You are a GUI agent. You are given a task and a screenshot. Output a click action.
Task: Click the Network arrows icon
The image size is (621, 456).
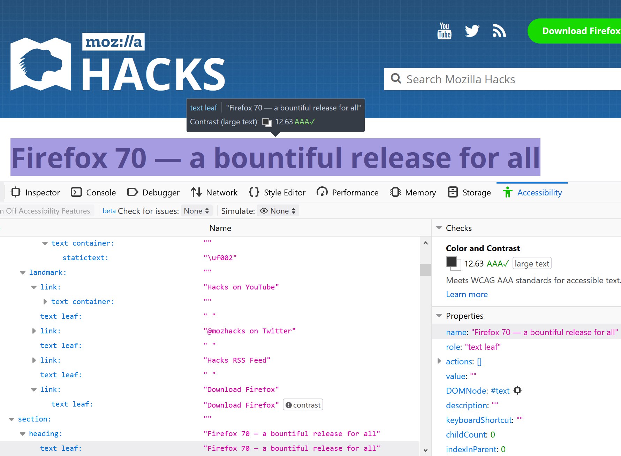click(196, 192)
